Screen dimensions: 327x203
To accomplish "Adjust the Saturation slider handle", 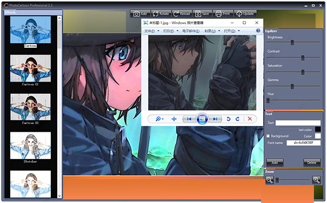I will click(x=302, y=72).
